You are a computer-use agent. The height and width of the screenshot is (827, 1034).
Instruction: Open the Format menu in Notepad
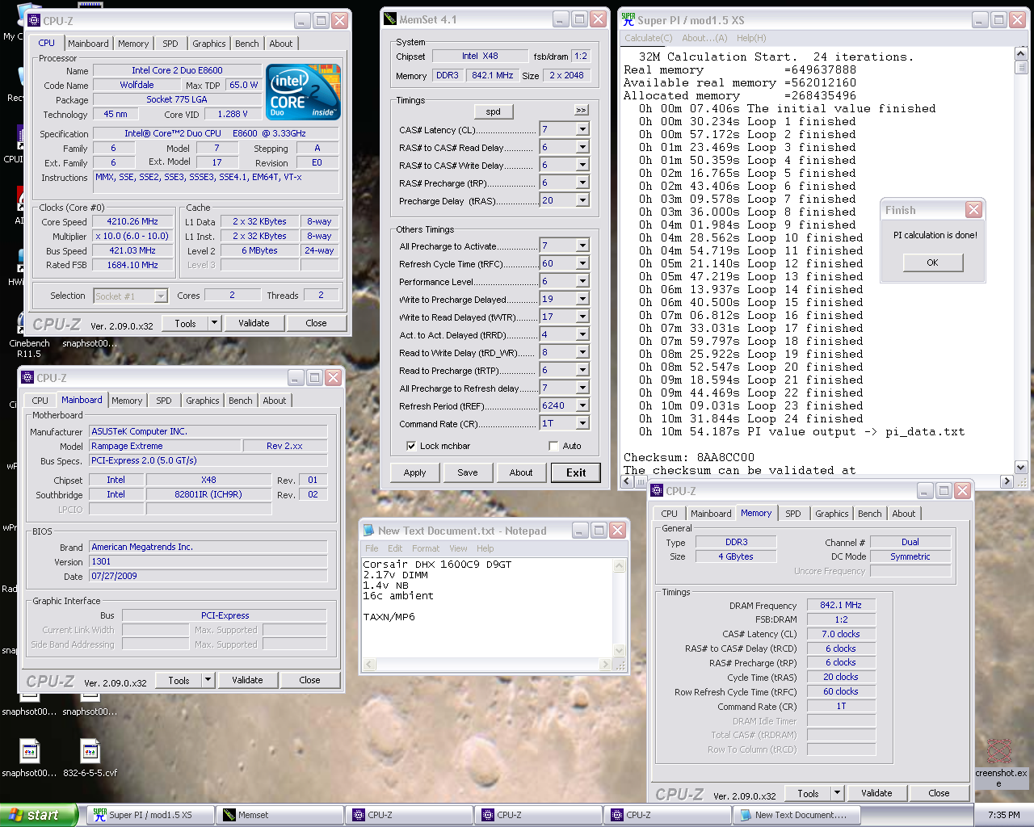[x=426, y=548]
